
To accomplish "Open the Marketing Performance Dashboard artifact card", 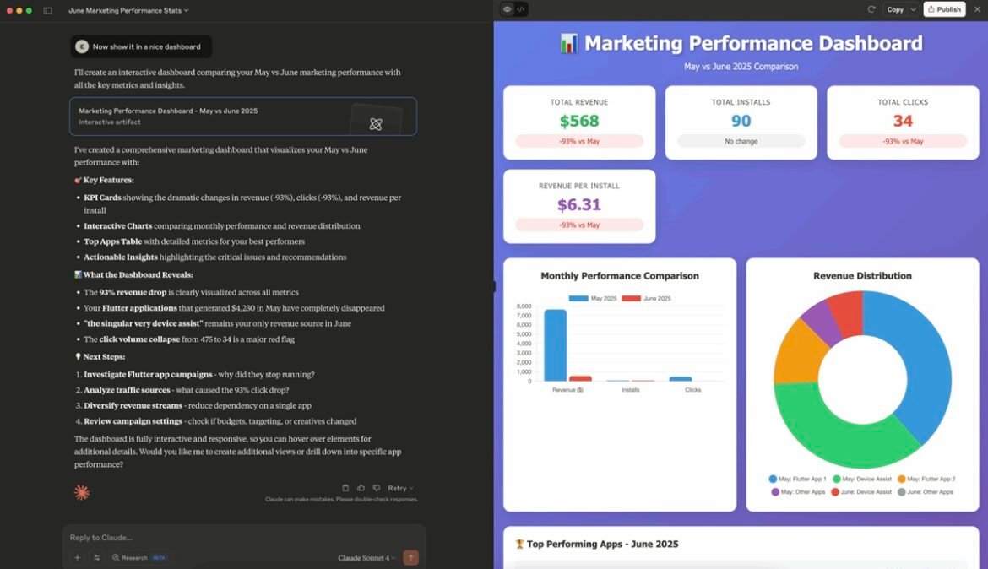I will click(243, 117).
